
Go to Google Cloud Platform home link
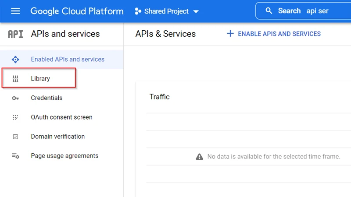click(77, 11)
